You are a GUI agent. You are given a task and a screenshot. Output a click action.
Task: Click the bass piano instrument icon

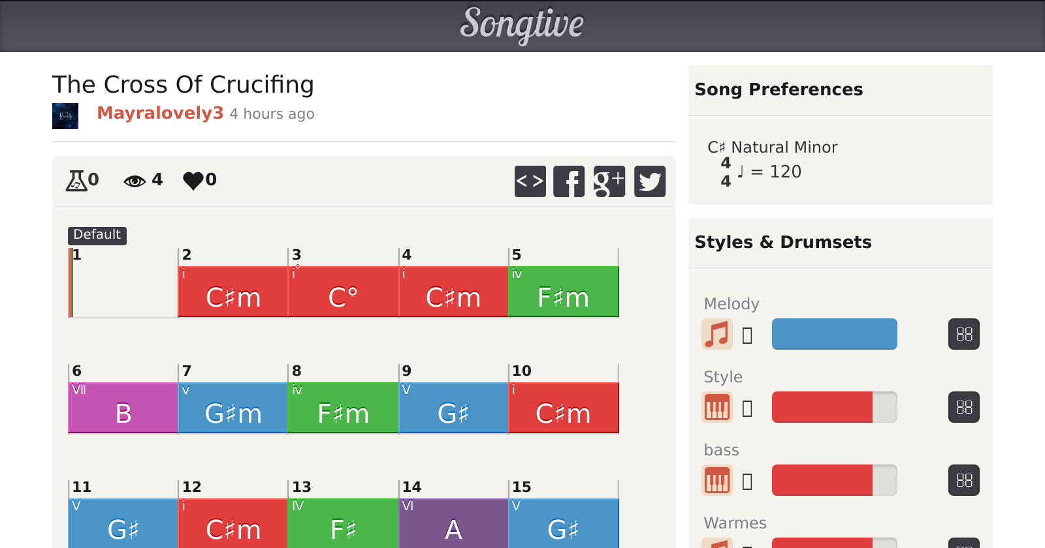click(x=716, y=480)
